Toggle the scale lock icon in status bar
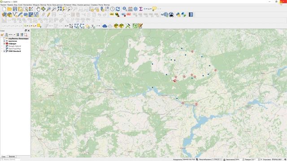 224,159
